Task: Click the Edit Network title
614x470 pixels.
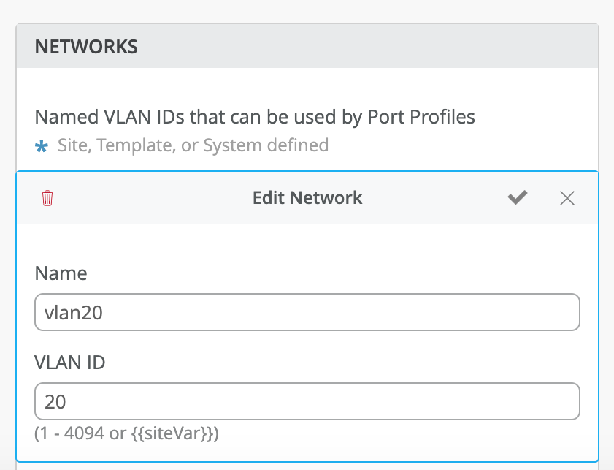Action: (307, 197)
